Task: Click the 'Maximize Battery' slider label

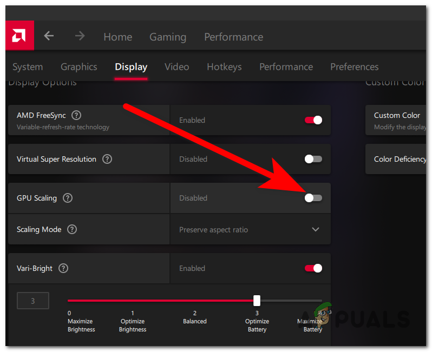Action: [x=310, y=326]
